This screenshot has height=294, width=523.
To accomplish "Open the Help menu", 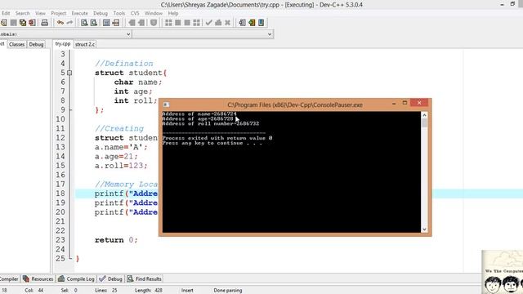I will point(172,13).
